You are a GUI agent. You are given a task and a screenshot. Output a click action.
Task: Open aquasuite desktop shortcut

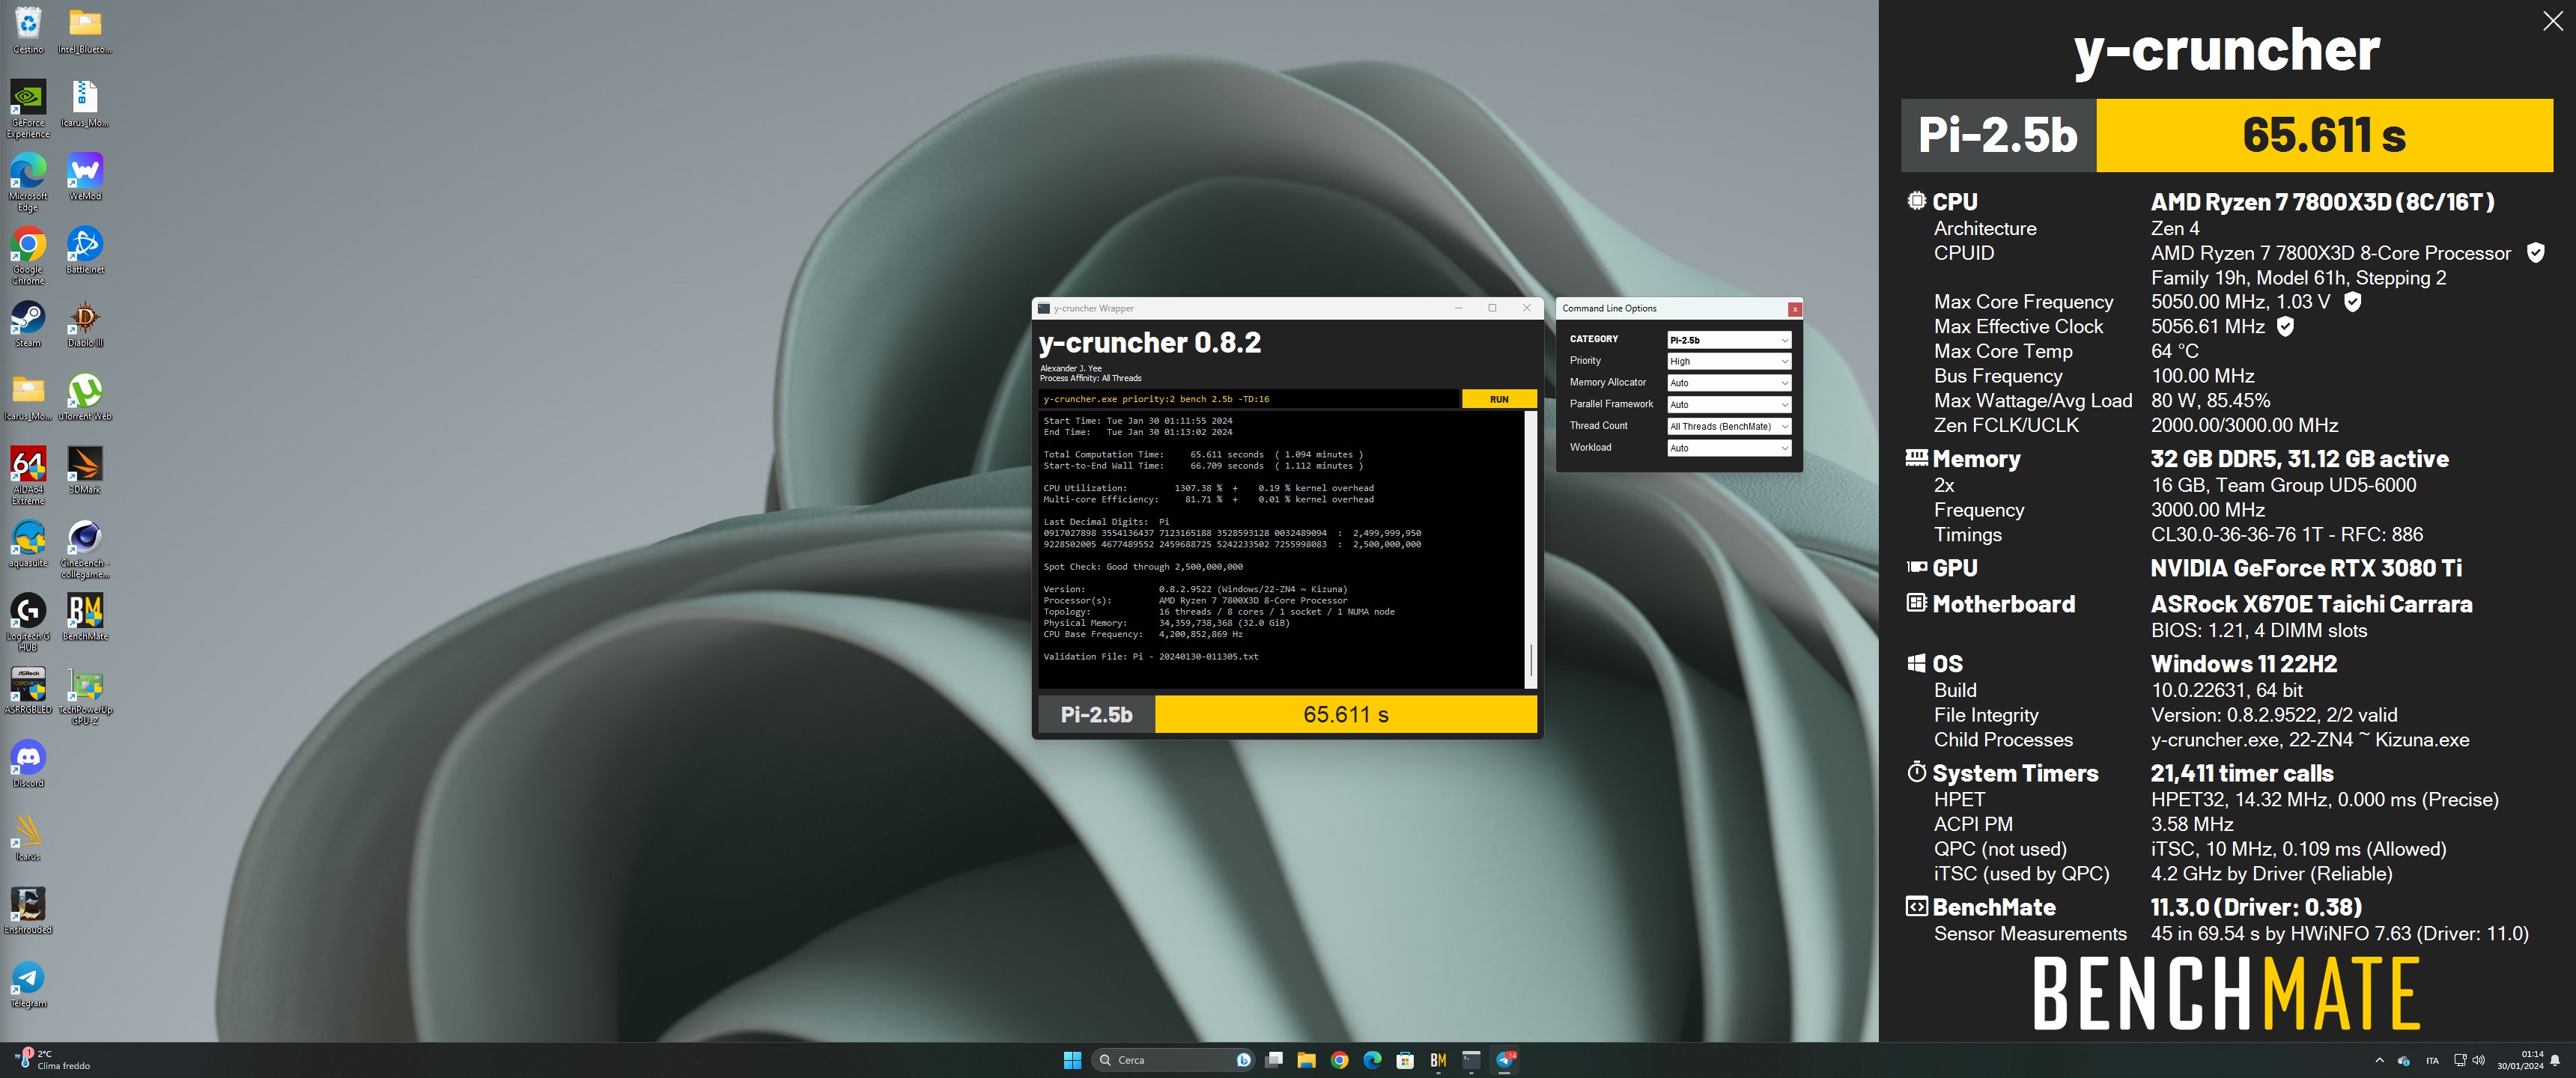tap(28, 544)
